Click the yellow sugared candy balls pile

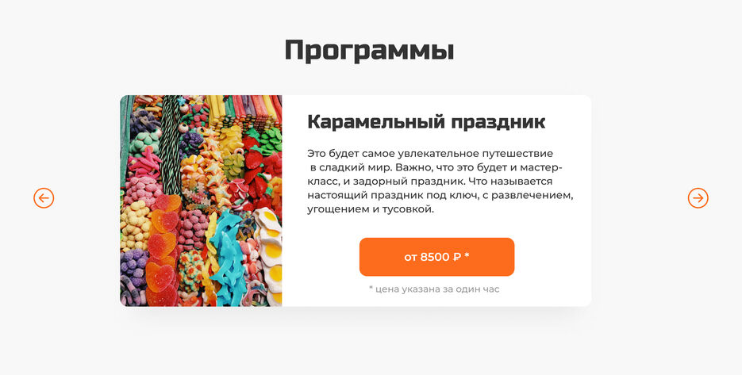(x=133, y=224)
